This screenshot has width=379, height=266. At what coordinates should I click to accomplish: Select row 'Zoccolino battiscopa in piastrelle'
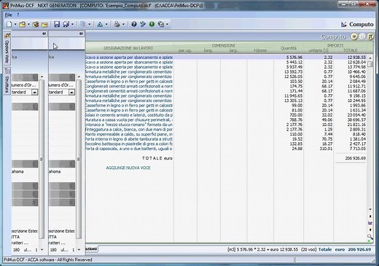226,144
